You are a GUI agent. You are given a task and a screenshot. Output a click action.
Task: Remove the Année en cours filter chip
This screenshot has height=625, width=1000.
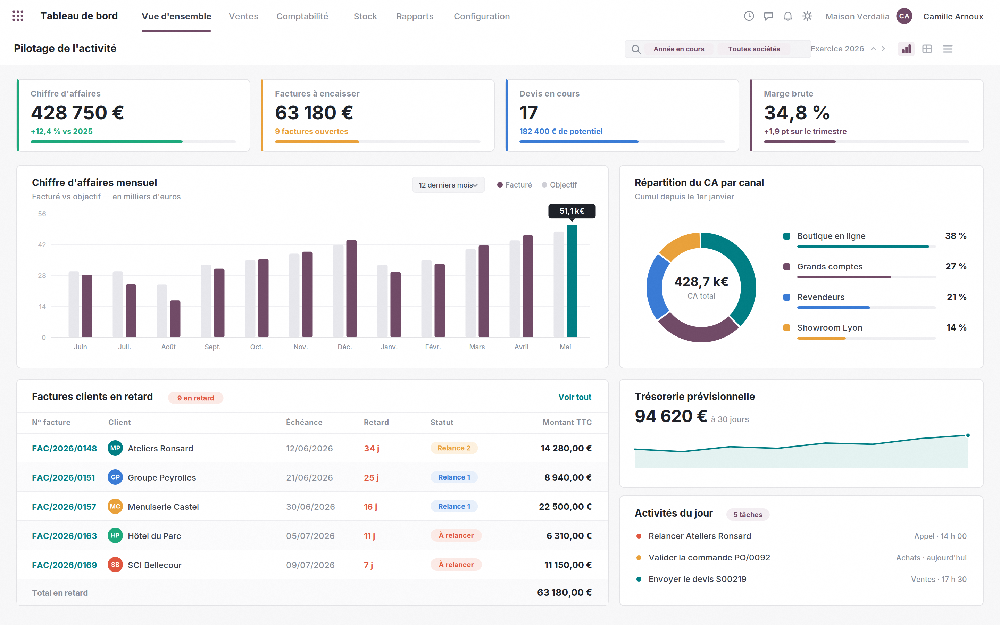coord(678,49)
